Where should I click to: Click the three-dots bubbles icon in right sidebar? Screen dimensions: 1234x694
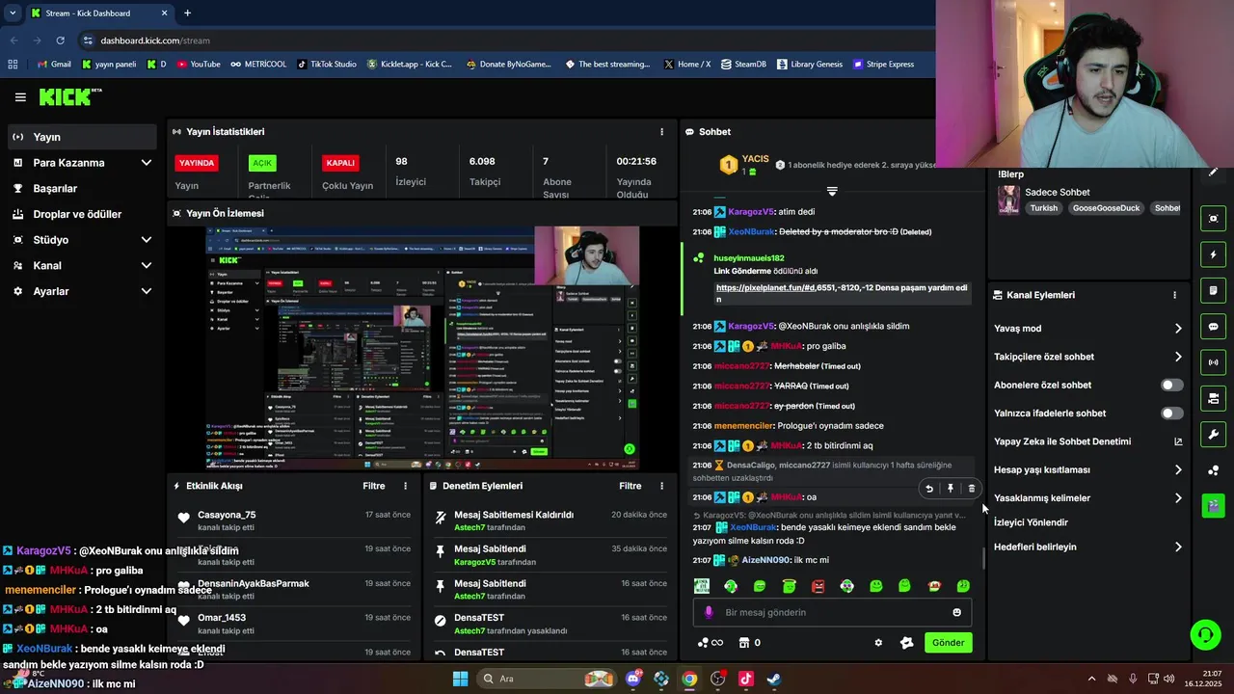tap(1213, 470)
